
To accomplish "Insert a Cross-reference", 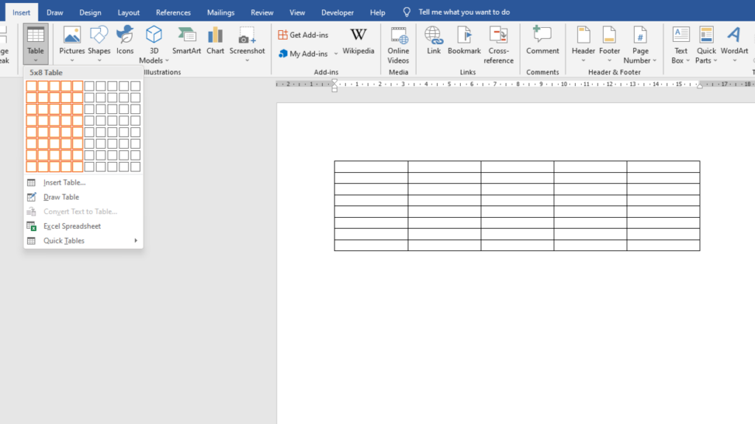I will [x=498, y=45].
